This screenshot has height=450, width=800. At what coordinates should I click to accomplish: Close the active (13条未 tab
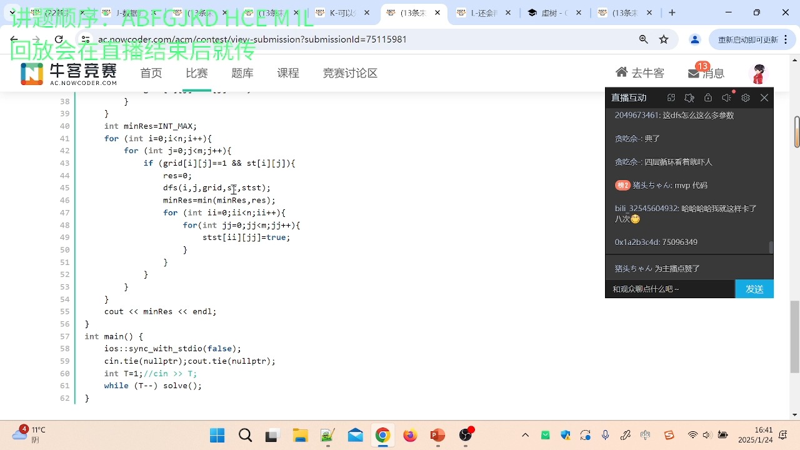pyautogui.click(x=437, y=12)
